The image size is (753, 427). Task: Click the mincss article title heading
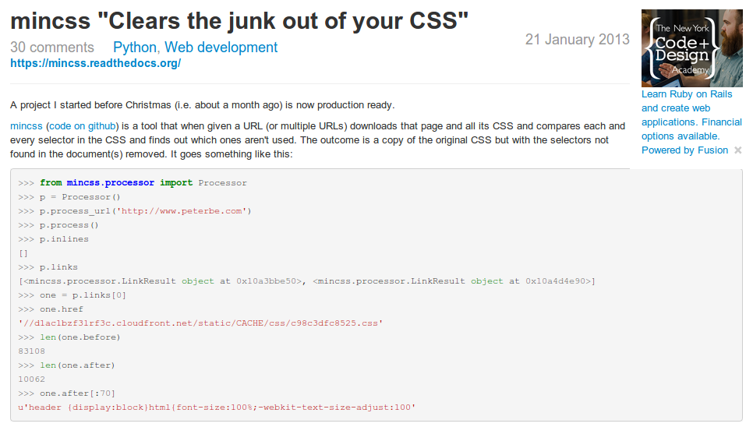(x=239, y=21)
